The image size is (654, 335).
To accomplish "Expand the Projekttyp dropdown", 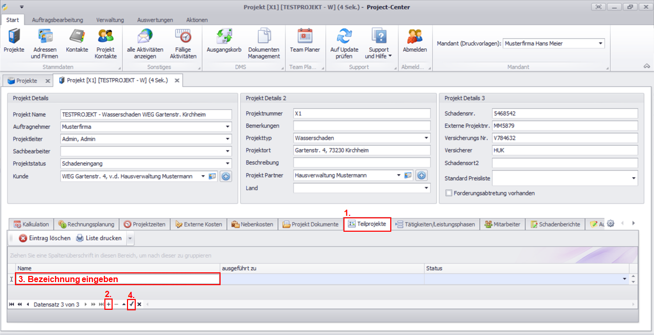I will pos(426,138).
